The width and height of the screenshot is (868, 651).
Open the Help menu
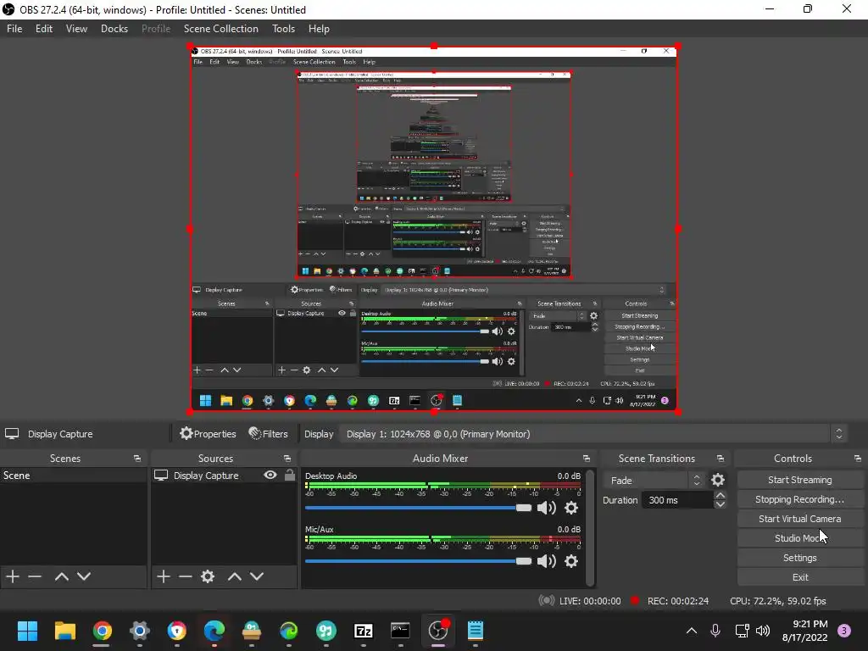tap(319, 29)
